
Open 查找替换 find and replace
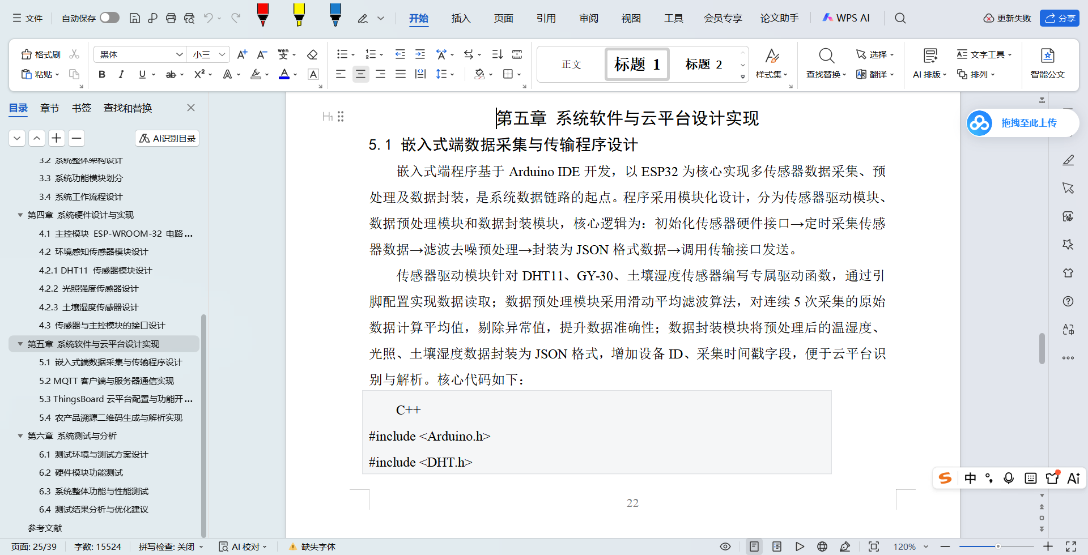(826, 63)
